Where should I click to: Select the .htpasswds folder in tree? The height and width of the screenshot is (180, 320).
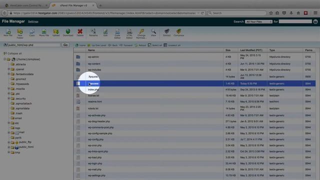click(x=22, y=84)
